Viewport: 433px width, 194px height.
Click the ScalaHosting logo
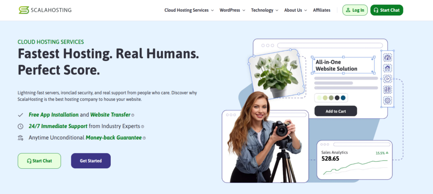[45, 10]
